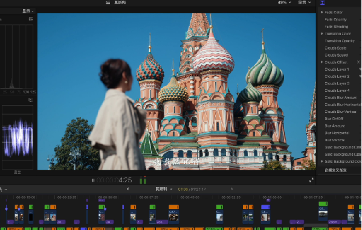Open the editing tool selector dropdown
This screenshot has height=230, width=362.
(x=3, y=190)
